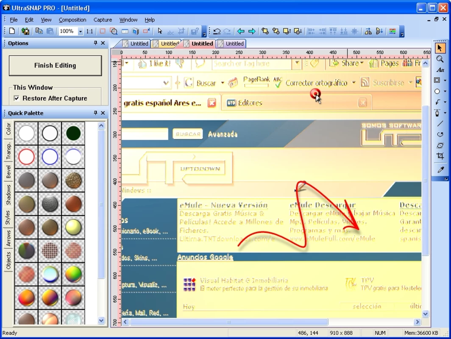Create a new blank document

pos(12,31)
